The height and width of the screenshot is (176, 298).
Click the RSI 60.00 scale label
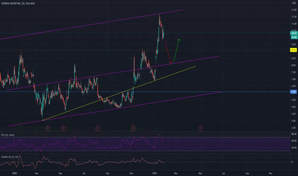point(294,141)
